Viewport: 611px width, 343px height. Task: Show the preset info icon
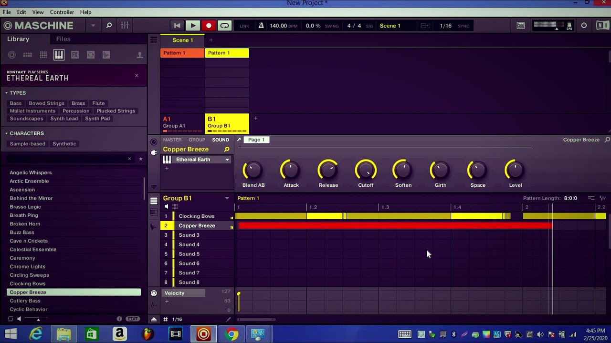tap(119, 319)
